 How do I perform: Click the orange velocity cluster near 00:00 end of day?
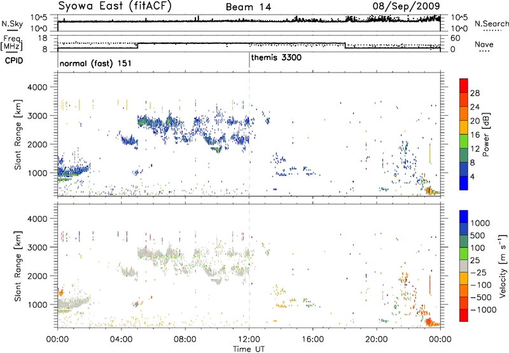(x=432, y=323)
